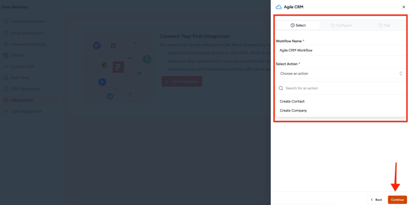Switch to the Select step tab

pos(298,25)
